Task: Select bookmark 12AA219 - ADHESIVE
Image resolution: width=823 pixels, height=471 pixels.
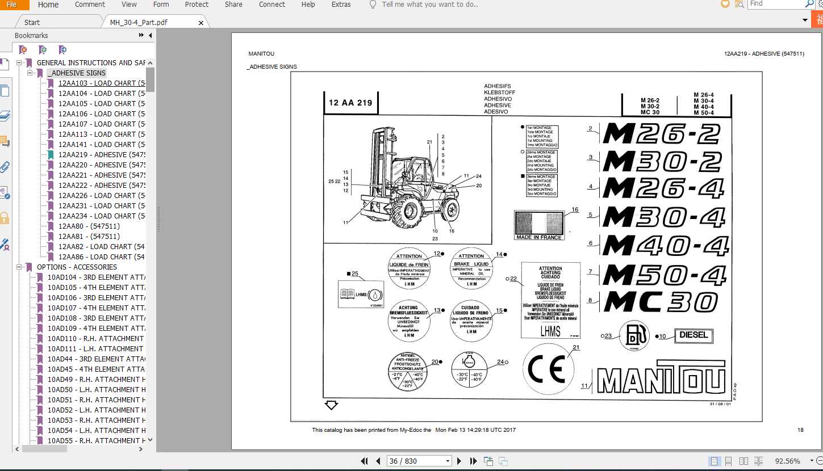Action: tap(101, 154)
